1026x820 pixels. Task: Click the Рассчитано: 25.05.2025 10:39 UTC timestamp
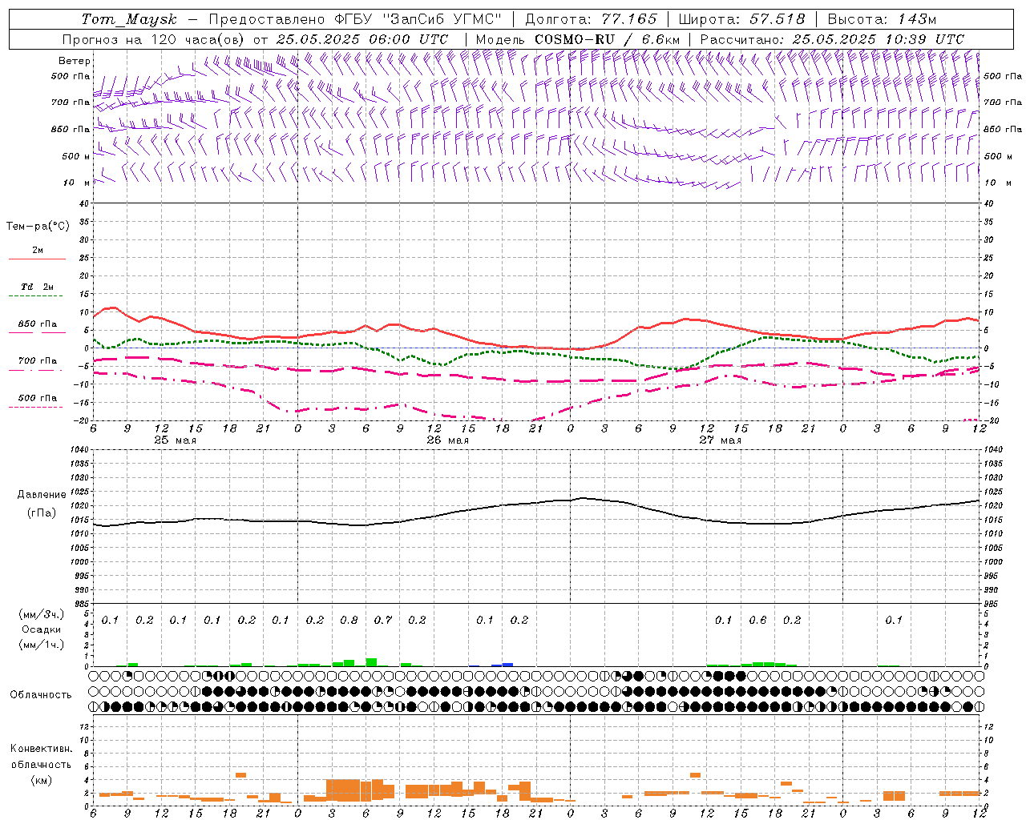pos(832,39)
